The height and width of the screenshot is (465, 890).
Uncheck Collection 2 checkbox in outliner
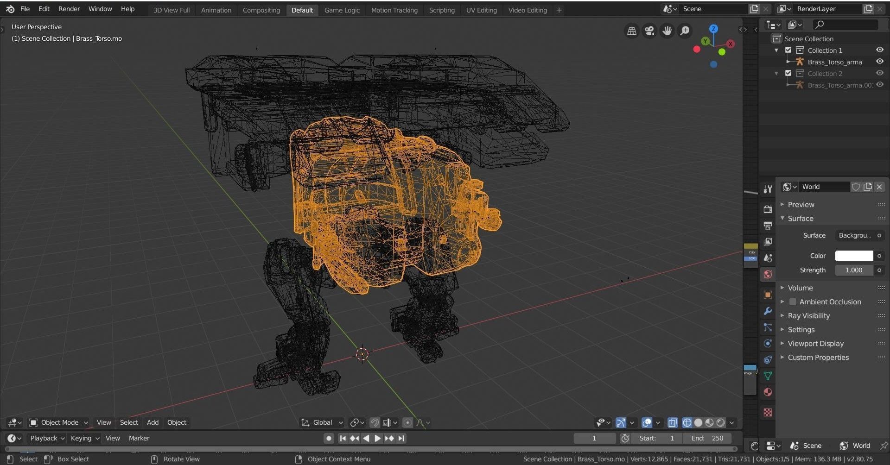click(788, 73)
